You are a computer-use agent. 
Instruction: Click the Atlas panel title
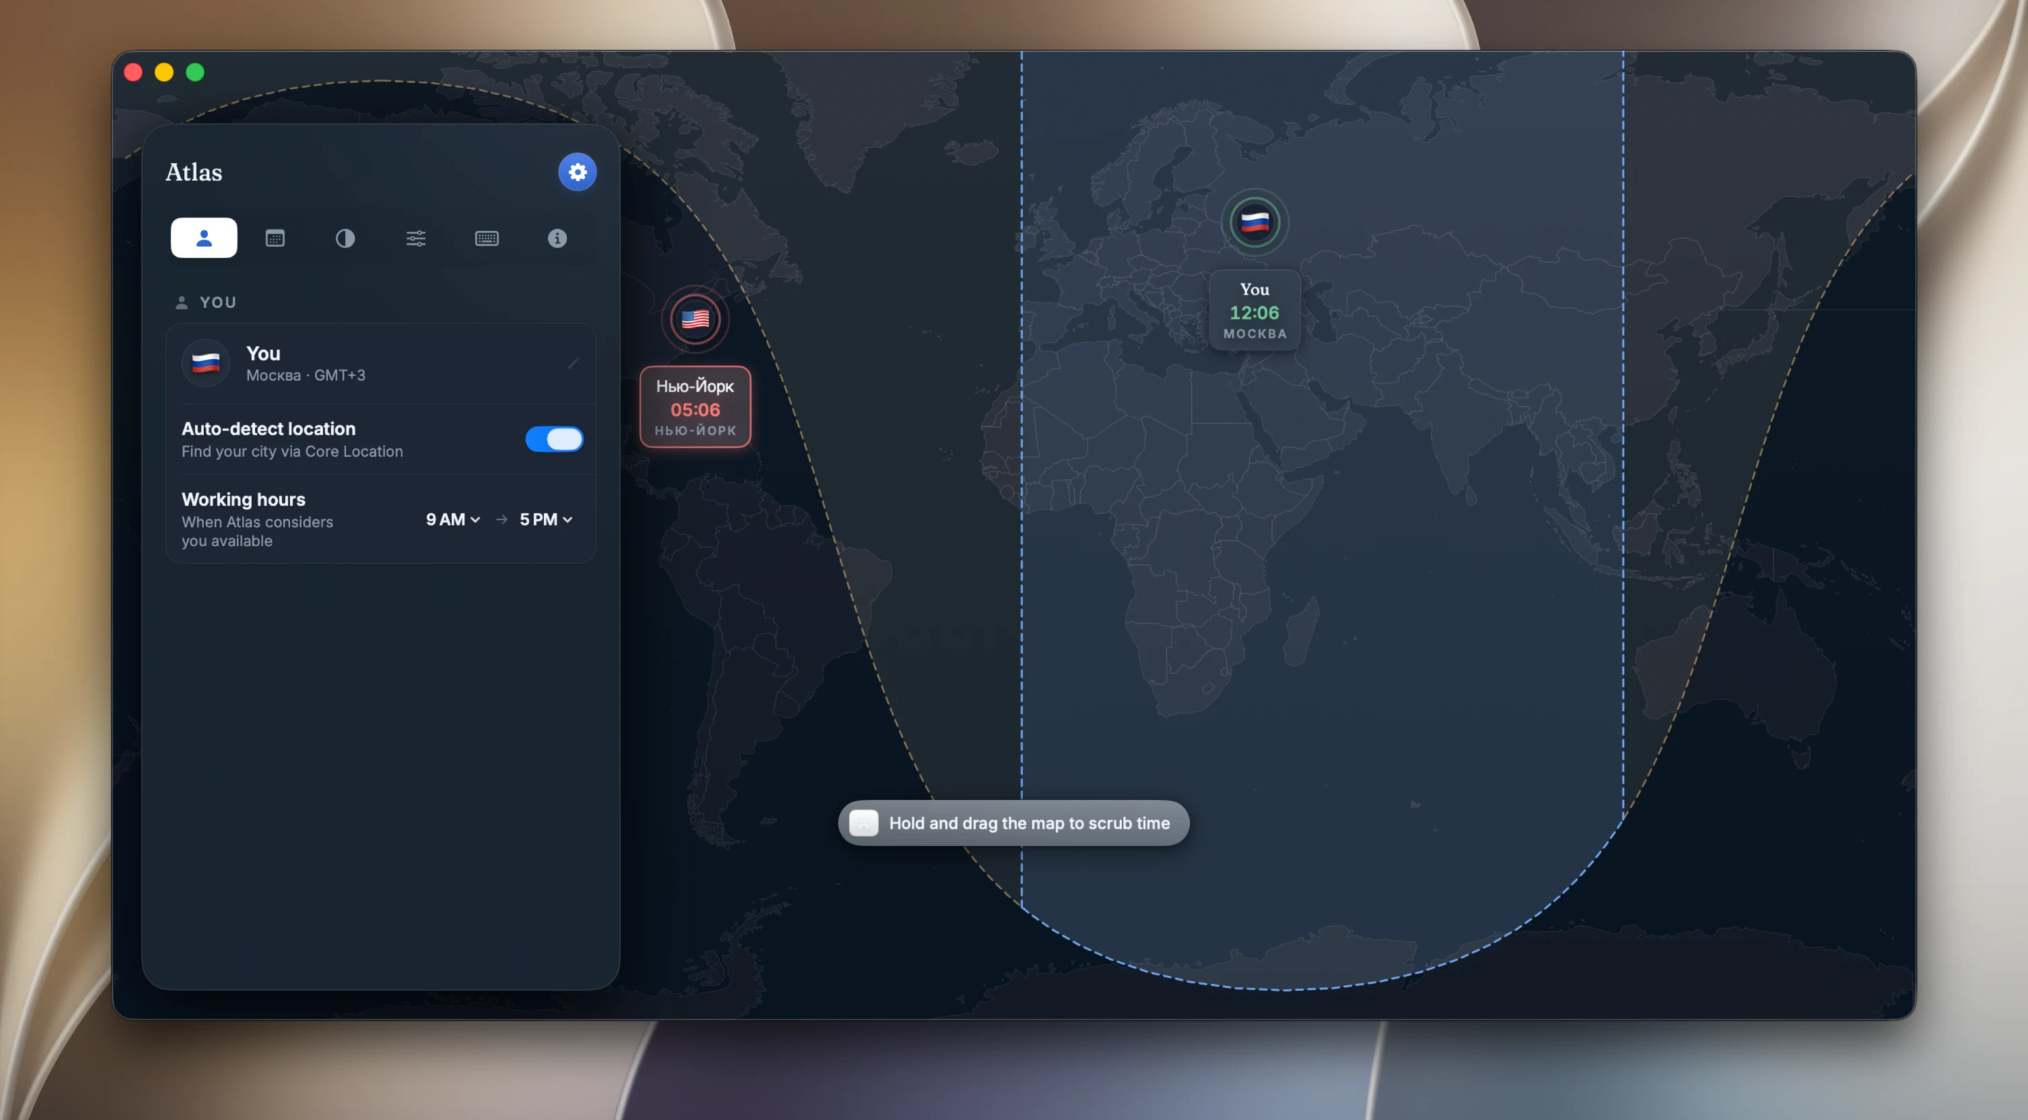[x=193, y=172]
